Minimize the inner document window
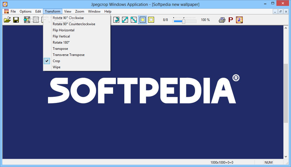Screen dimensions: 291x167 click(275, 11)
